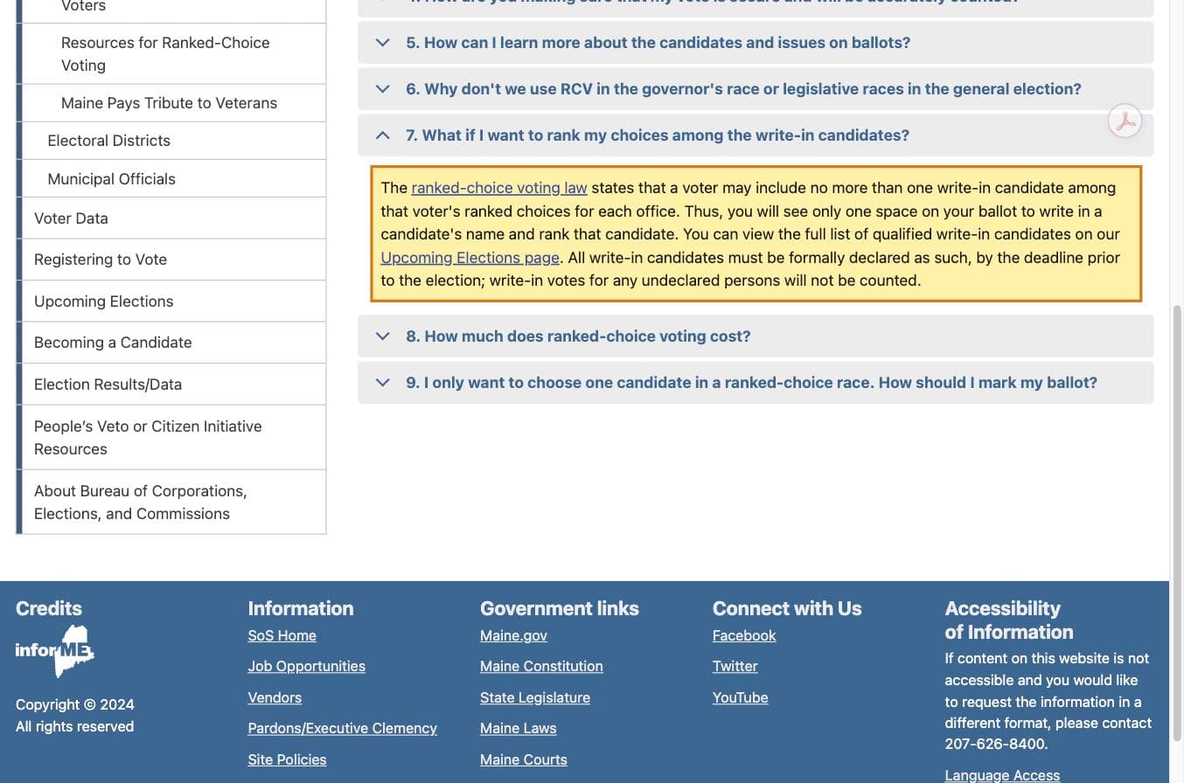Open Resources for Ranked-Choice Voting sidebar item
The height and width of the screenshot is (783, 1184).
click(x=174, y=54)
